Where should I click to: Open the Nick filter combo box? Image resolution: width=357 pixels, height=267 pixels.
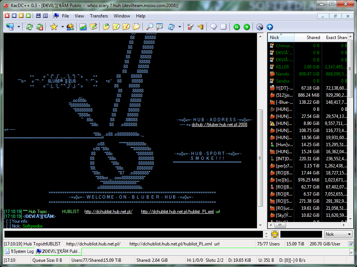point(338,234)
